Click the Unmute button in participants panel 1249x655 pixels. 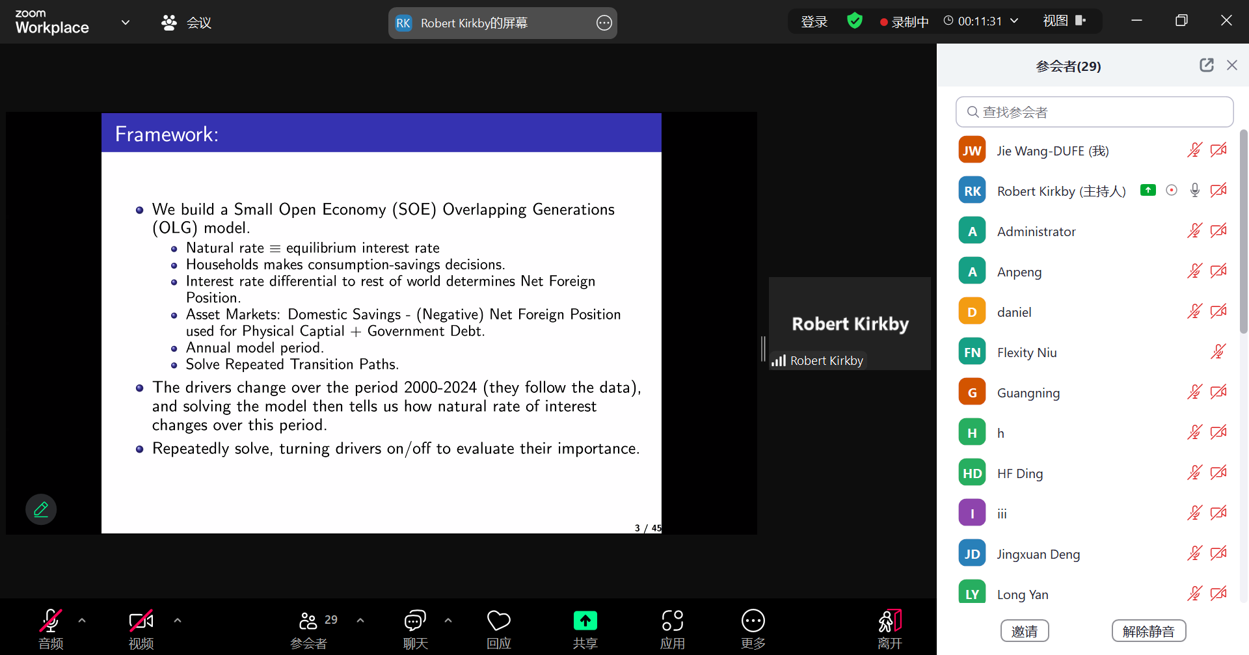pyautogui.click(x=1148, y=631)
